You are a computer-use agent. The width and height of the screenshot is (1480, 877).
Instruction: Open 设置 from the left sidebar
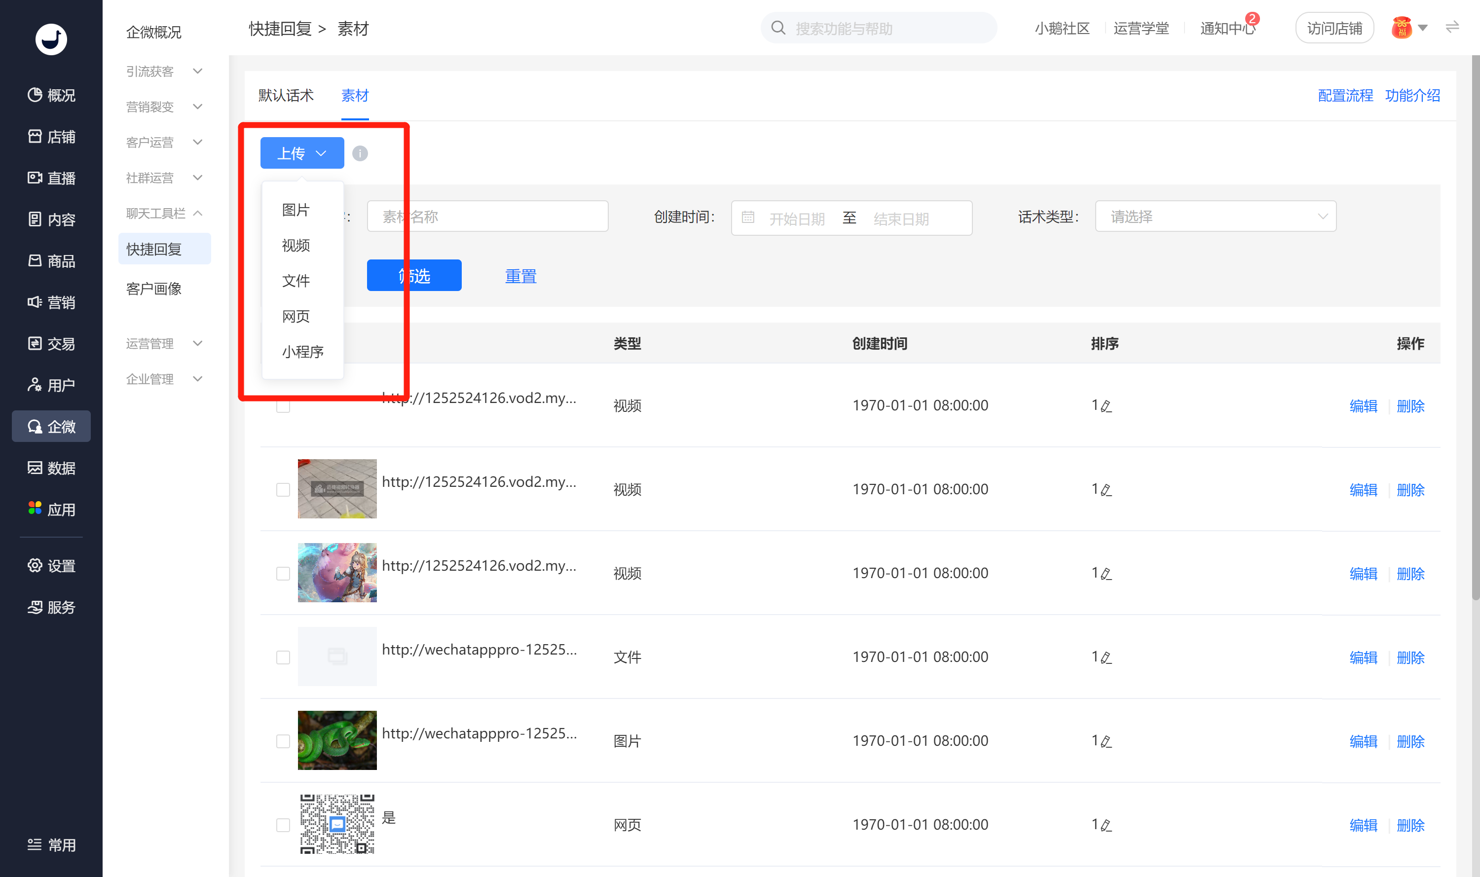tap(51, 566)
